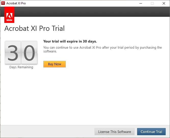This screenshot has height=138, width=170.
Task: Continue the Acrobat trial
Action: click(x=151, y=132)
